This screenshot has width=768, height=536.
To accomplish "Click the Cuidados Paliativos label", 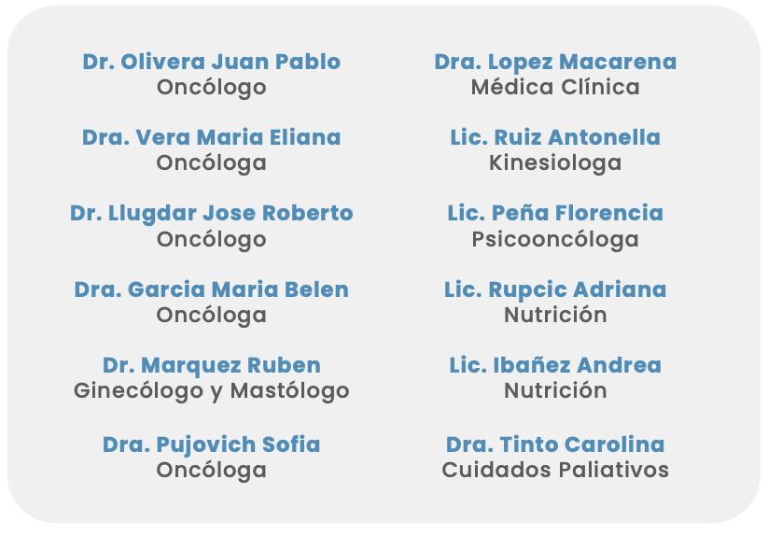I will [555, 471].
